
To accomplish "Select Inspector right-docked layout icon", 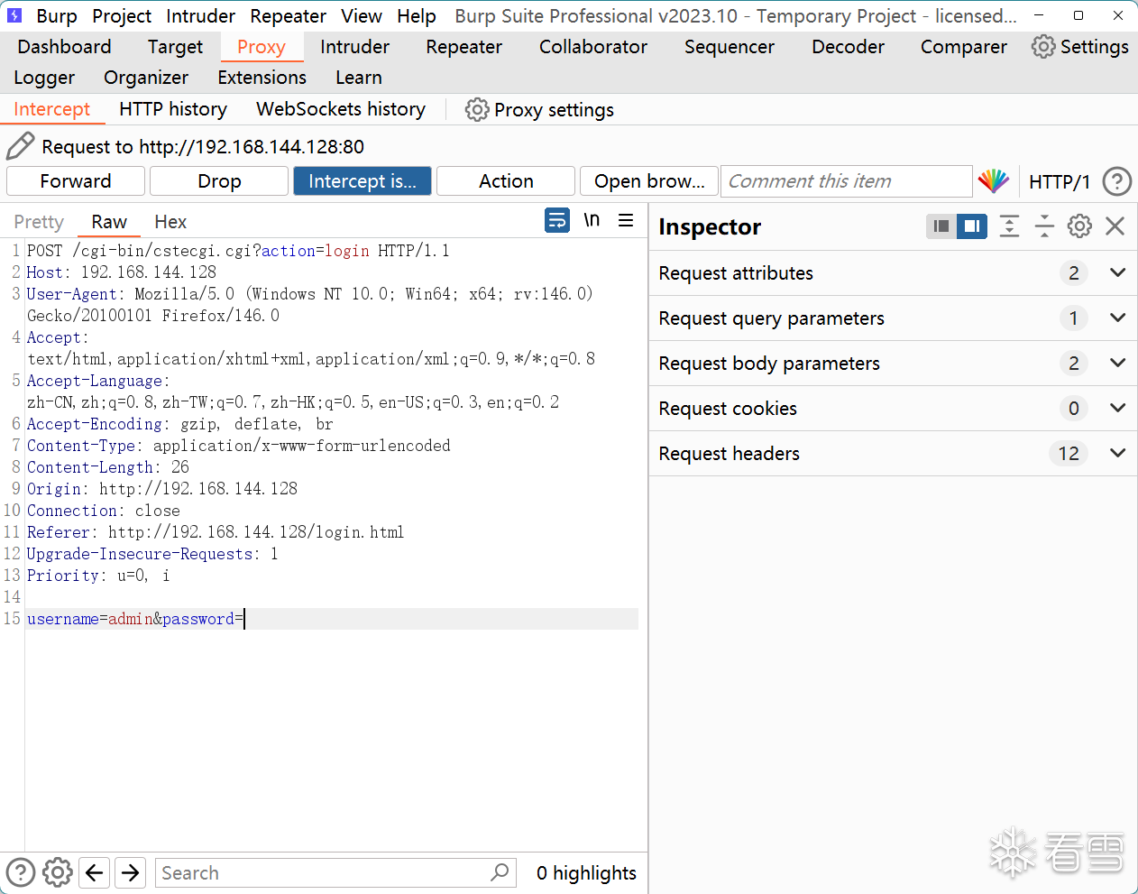I will [972, 226].
